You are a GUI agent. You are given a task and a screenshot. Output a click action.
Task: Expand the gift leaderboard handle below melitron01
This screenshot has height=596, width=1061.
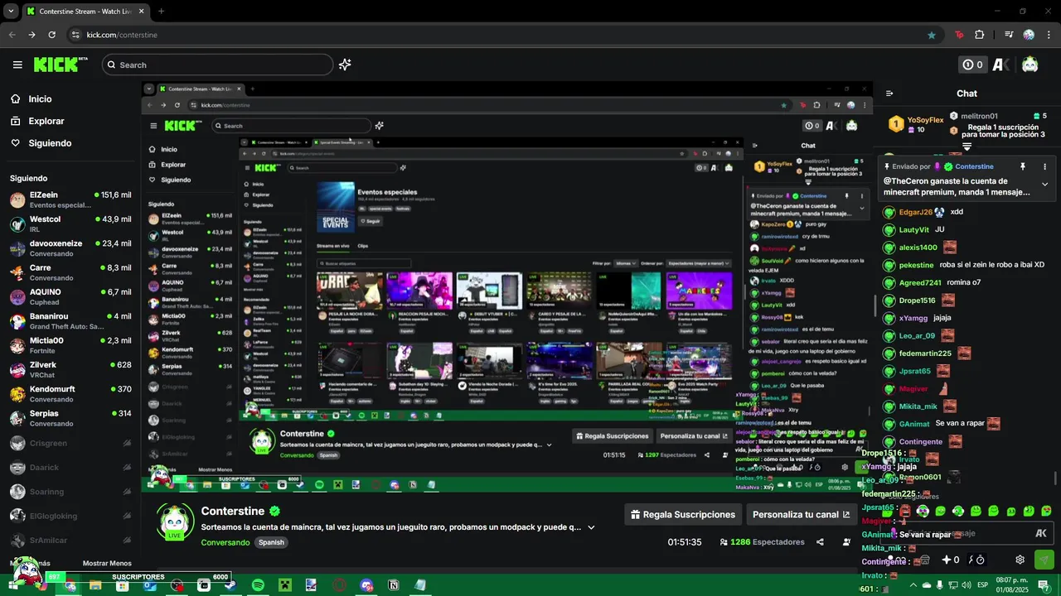pyautogui.click(x=967, y=146)
